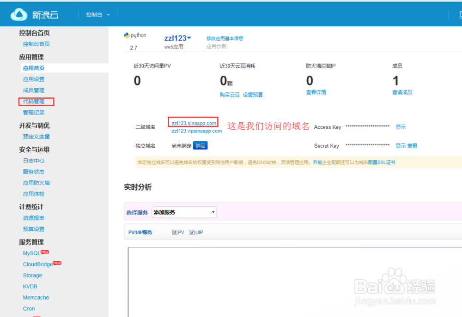Open Cron service in sidebar

coord(29,309)
